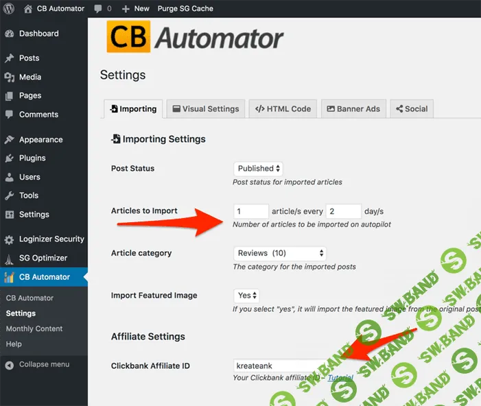Open the Import Featured Image Yes dropdown

[246, 296]
